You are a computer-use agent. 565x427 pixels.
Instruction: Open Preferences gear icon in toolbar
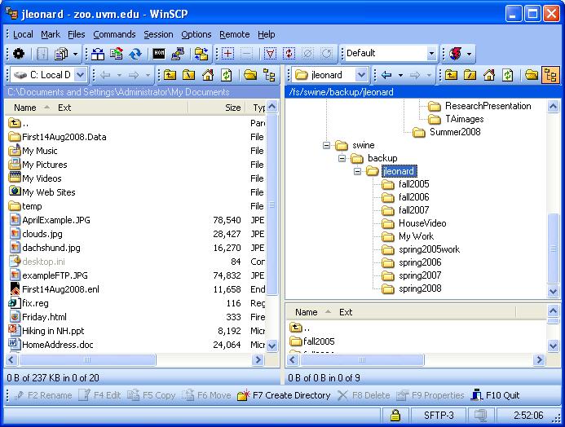click(19, 54)
